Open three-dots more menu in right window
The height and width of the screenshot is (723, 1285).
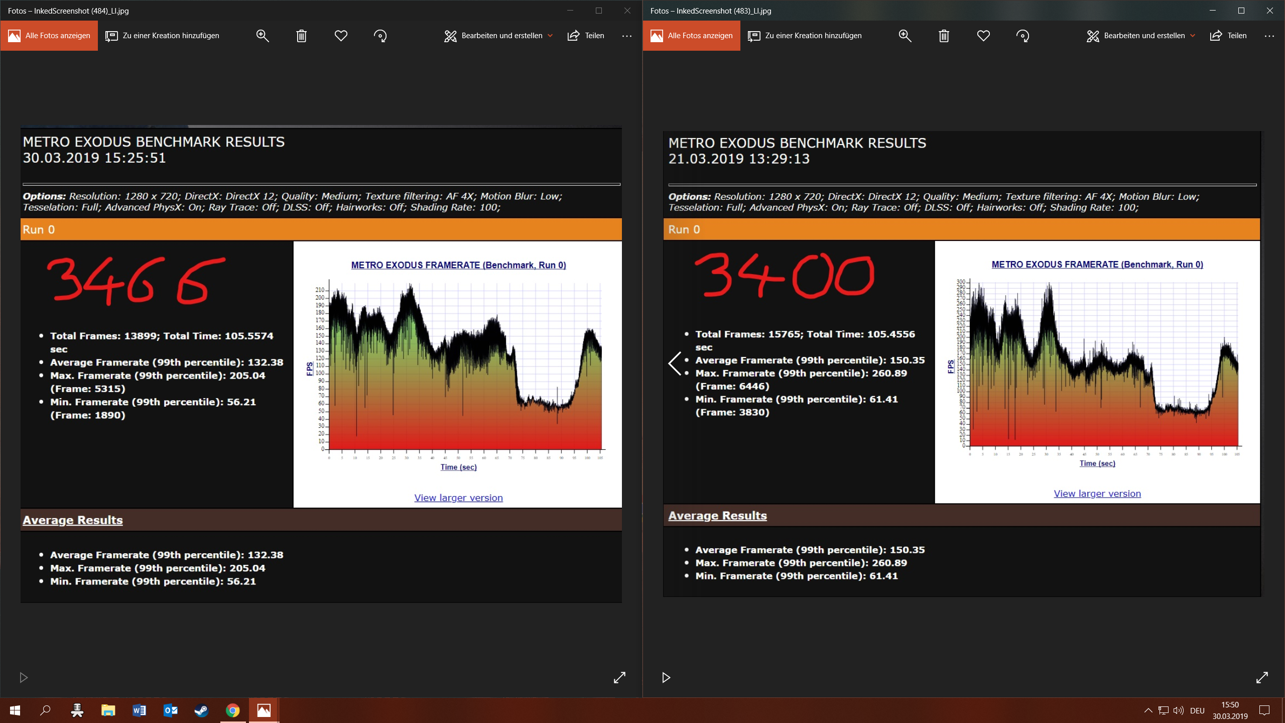1269,36
